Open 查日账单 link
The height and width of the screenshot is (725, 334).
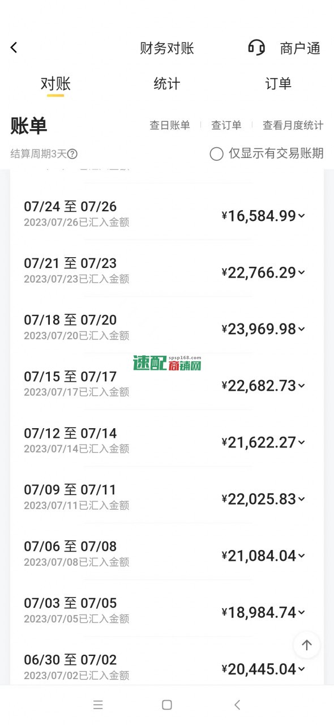[x=170, y=125]
